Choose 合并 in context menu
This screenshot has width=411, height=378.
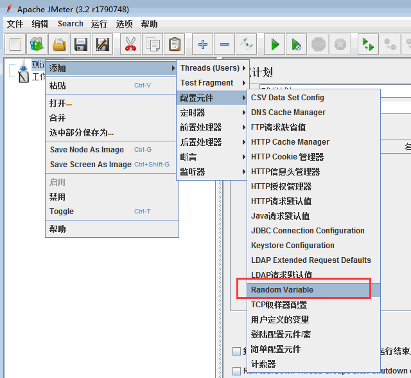[111, 118]
